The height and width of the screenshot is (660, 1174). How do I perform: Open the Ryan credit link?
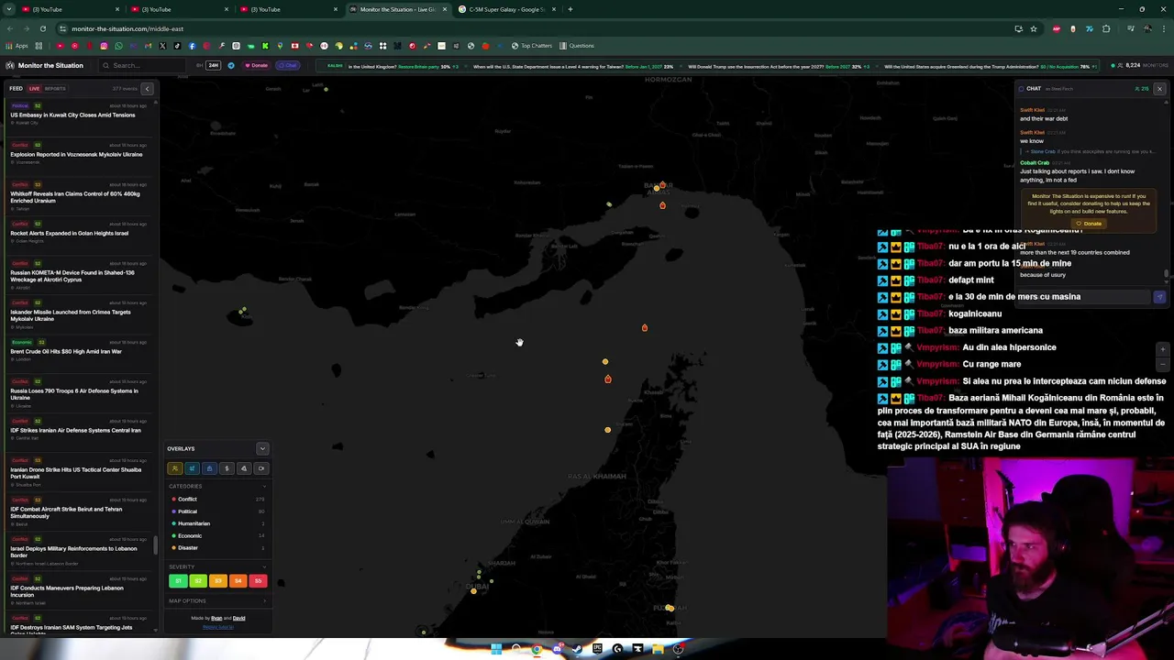[216, 618]
